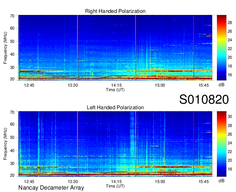Click the 16 value on Right Handed colorbar
Image resolution: width=236 pixels, height=192 pixels.
(x=230, y=75)
